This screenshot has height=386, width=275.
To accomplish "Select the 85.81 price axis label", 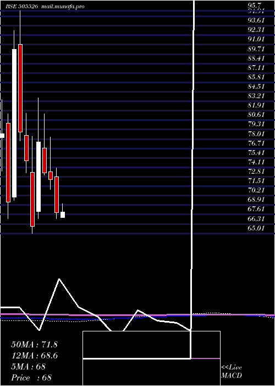I will (256, 77).
